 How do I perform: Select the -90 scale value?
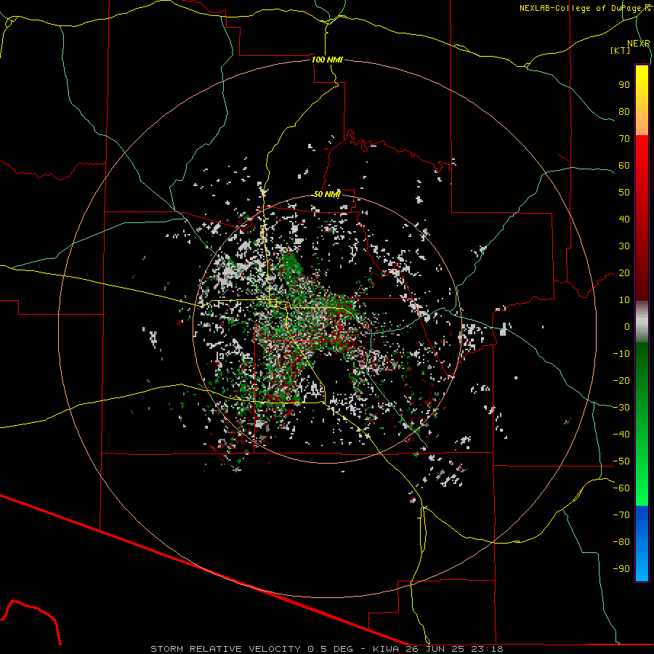(621, 569)
